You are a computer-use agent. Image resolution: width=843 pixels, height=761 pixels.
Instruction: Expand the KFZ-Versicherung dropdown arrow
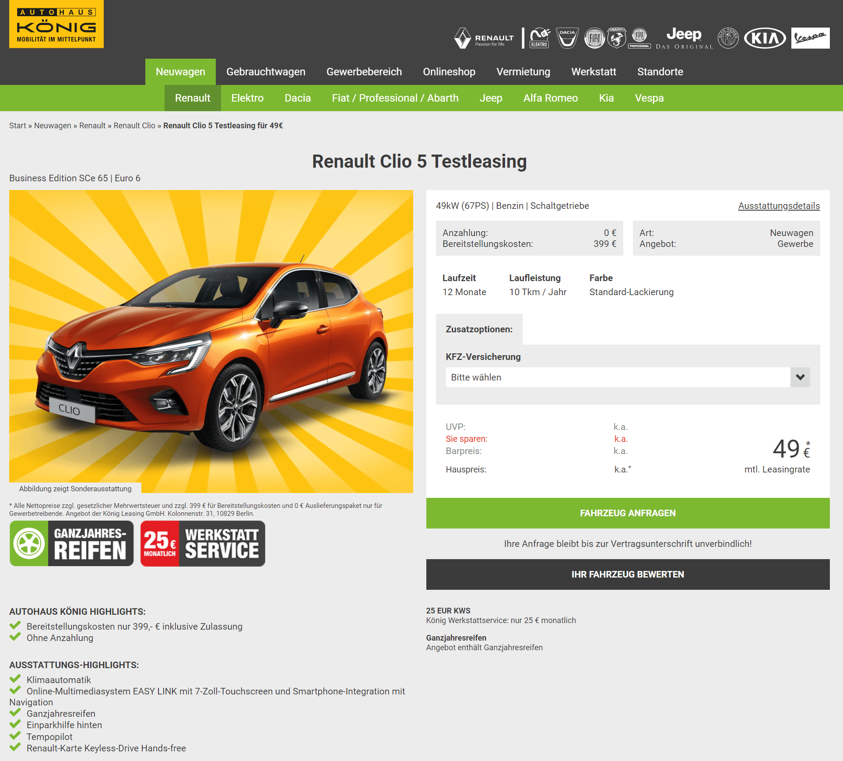800,377
